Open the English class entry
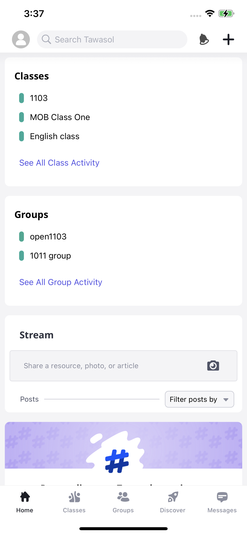The height and width of the screenshot is (535, 247). point(55,136)
